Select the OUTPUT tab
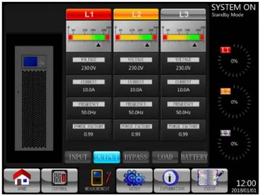Image resolution: width=260 pixels, height=196 pixels. tap(107, 157)
